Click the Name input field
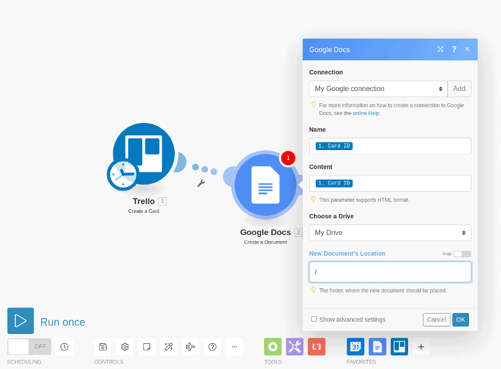The image size is (501, 369). pyautogui.click(x=390, y=146)
